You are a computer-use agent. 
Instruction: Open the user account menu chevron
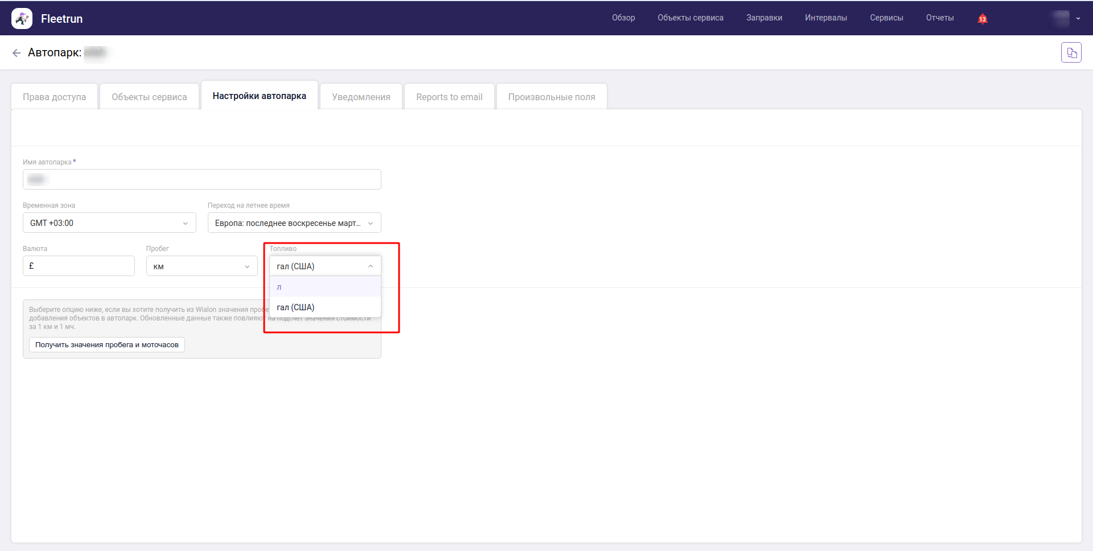pos(1078,19)
